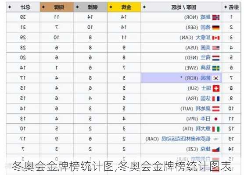This screenshot has width=244, height=175.
Task: Click the gold 金牌 header cell
Action: (124, 7)
